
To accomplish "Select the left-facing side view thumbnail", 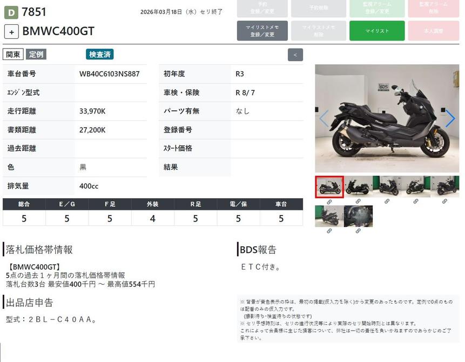I will tap(358, 186).
